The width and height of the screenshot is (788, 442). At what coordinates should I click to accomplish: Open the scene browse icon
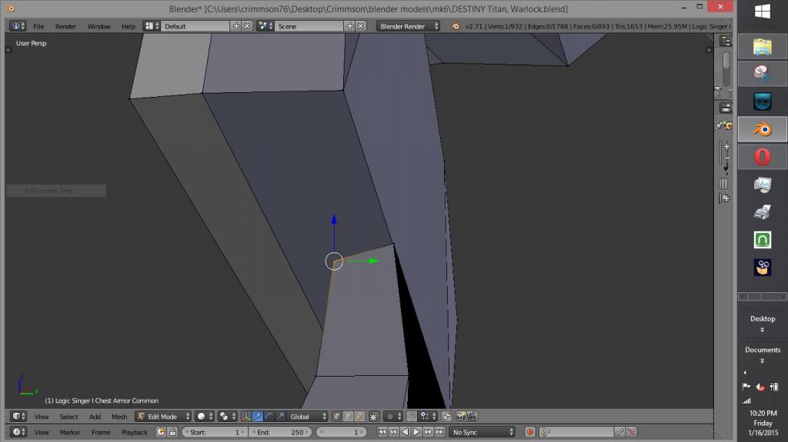coord(265,26)
